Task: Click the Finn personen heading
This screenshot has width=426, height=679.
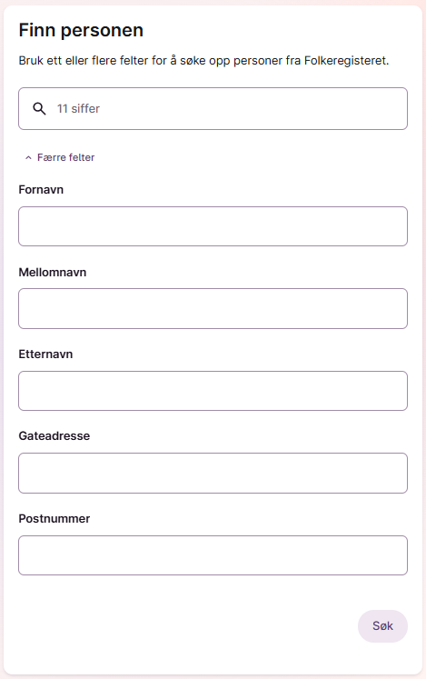Action: point(81,30)
